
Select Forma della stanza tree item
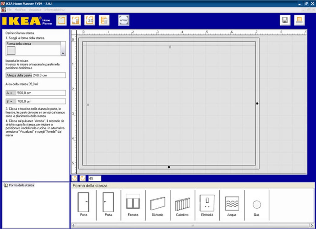(x=21, y=185)
